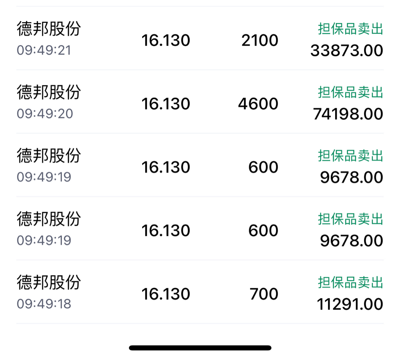Tap the amount 11291.00
400x359 pixels.
click(x=350, y=304)
